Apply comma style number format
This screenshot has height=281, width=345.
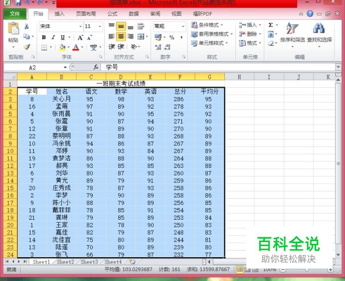181,37
